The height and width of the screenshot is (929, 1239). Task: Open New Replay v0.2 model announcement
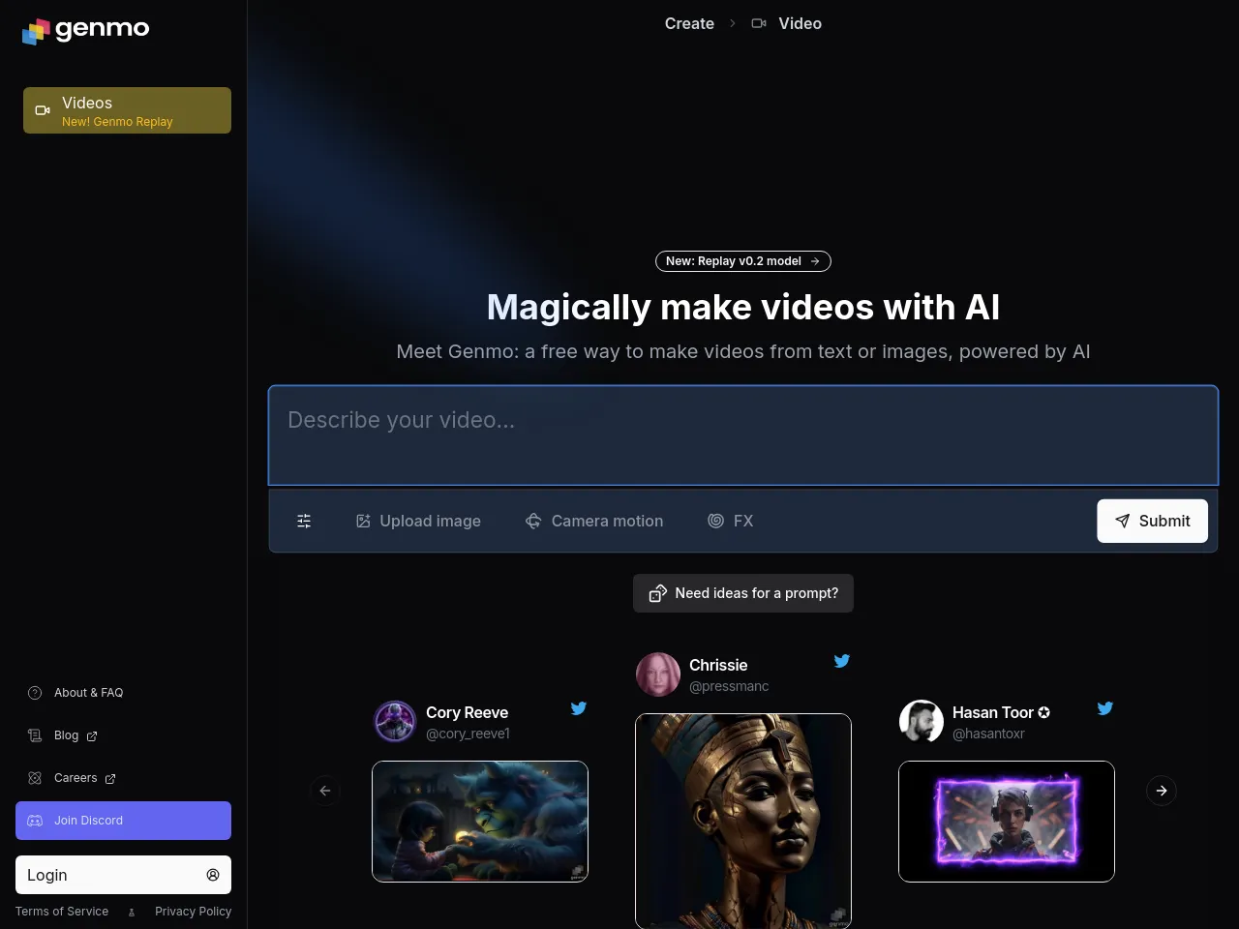click(743, 261)
